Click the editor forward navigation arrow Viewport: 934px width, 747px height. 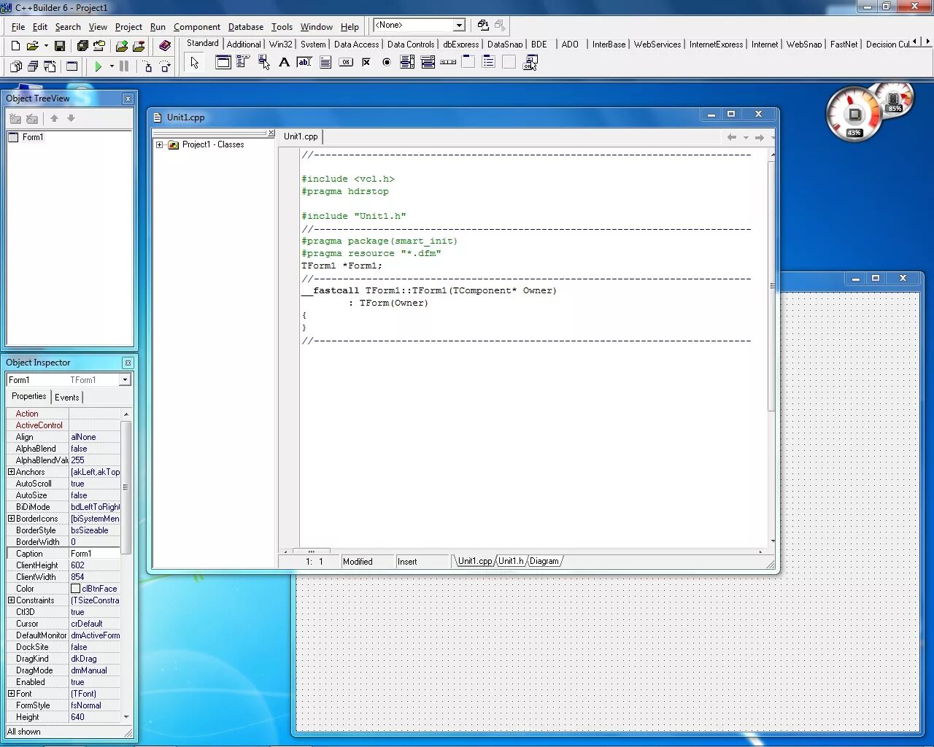tap(760, 137)
